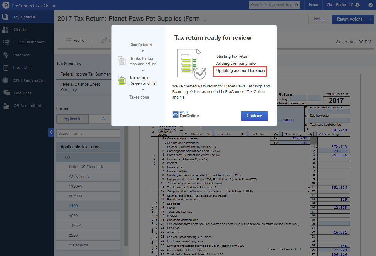Viewport: 376px width, 256px height.
Task: Click the Live Chat speech bubble icon
Action: pos(6,93)
